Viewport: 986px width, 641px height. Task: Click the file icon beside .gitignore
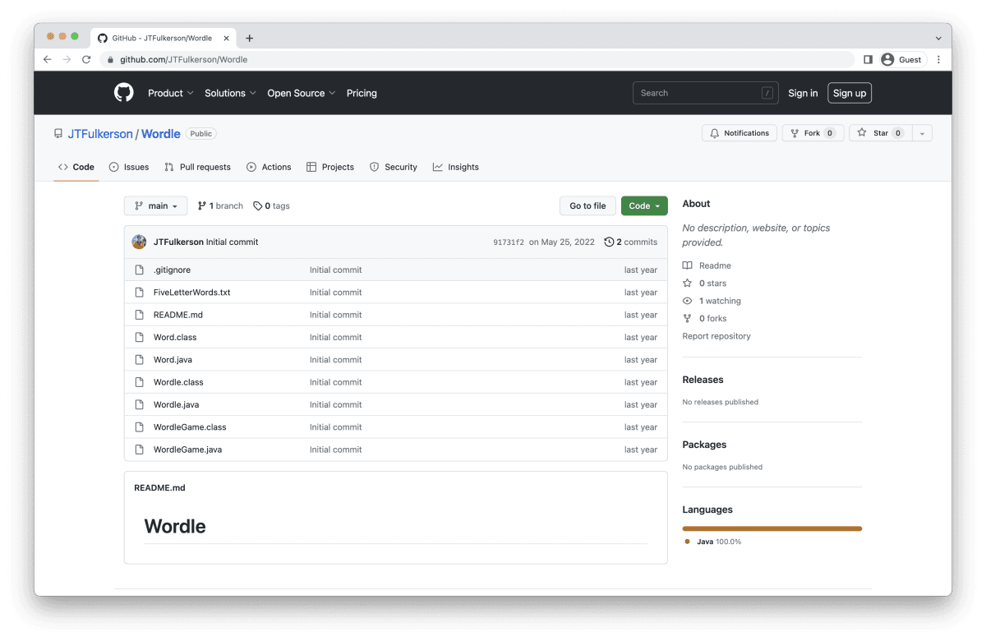139,270
